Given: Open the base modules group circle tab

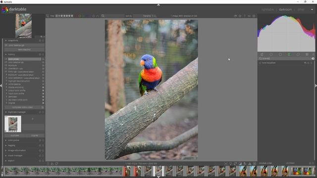Looking at the screenshot, I should (x=280, y=54).
